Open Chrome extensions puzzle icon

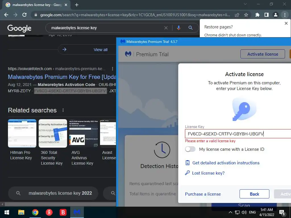point(257,15)
